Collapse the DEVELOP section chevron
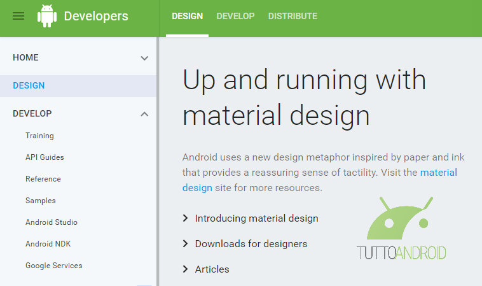Viewport: 482px width, 286px height. (144, 114)
